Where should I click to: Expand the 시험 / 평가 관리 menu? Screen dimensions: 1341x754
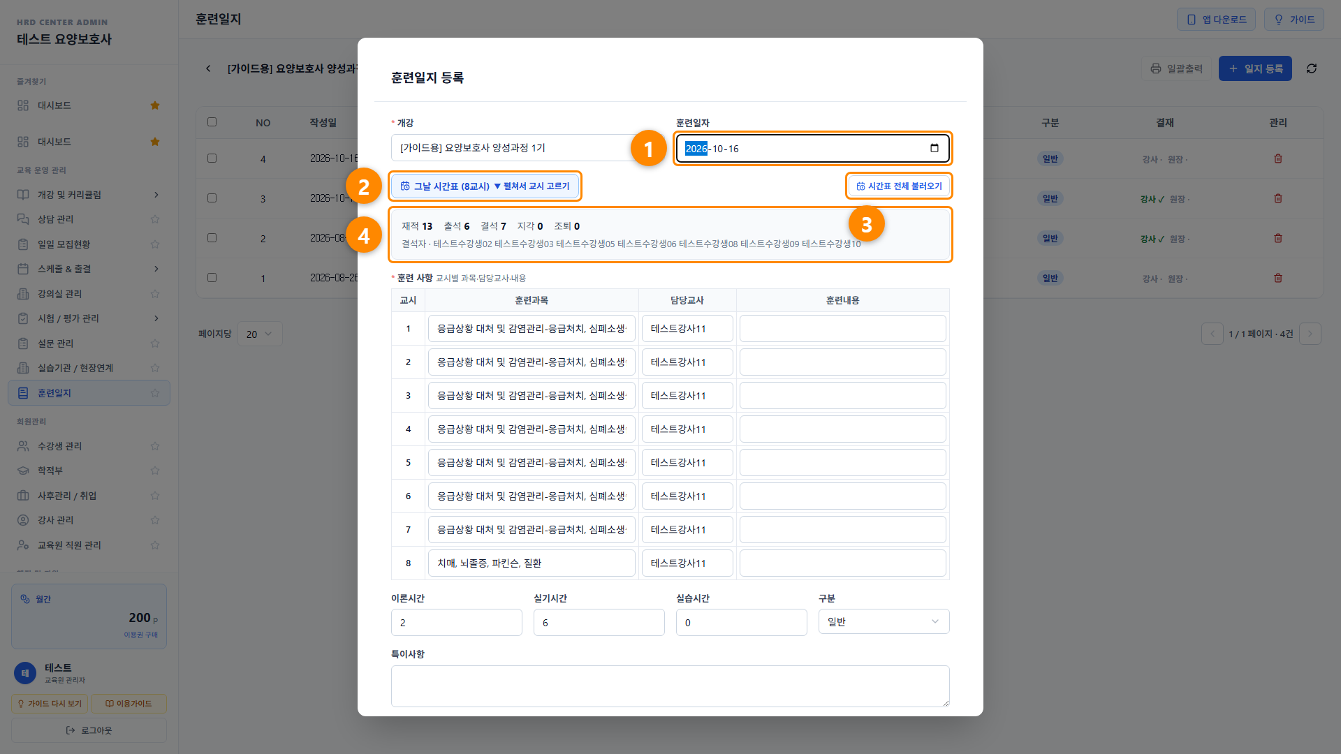click(89, 318)
